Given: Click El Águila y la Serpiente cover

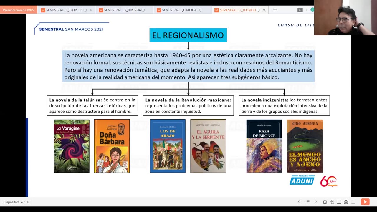Looking at the screenshot, I should tap(208, 146).
